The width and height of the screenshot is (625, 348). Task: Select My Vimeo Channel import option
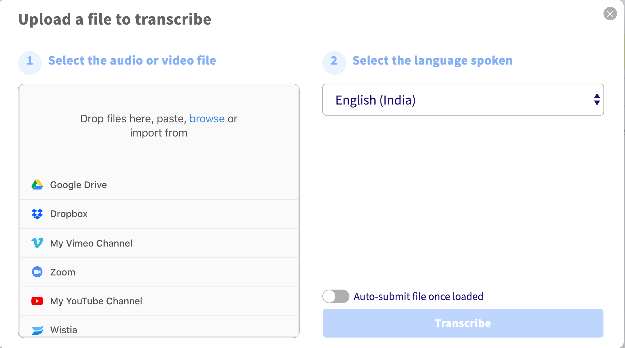(91, 243)
